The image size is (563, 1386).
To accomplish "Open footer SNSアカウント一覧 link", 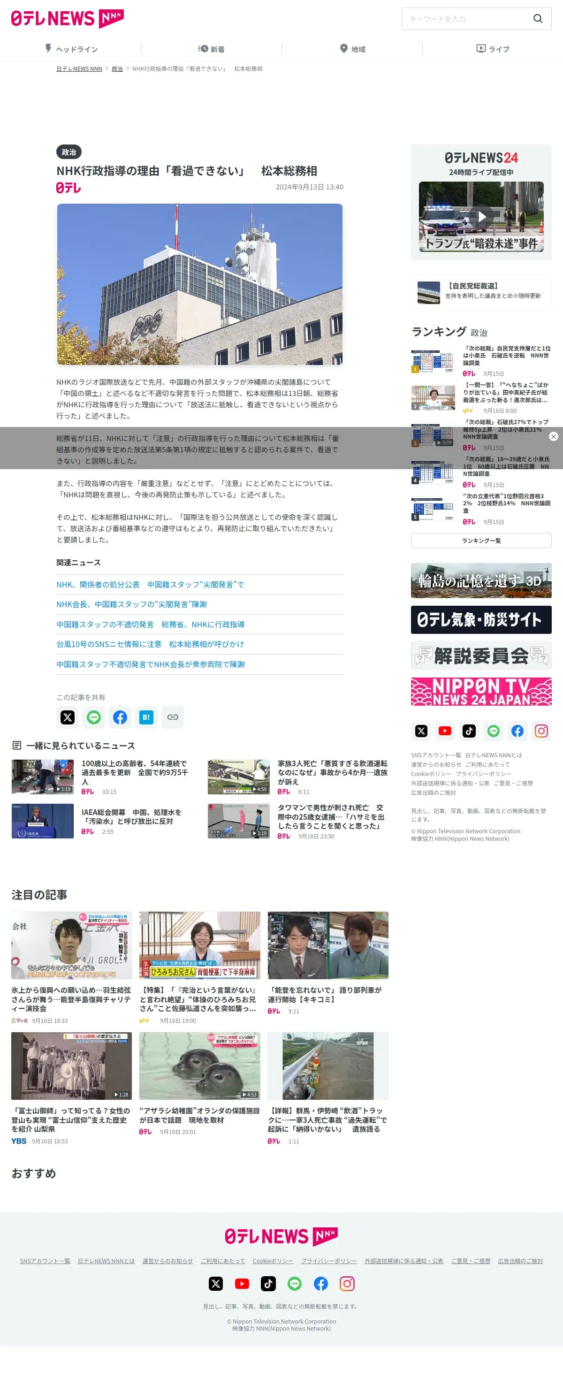I will coord(45,1261).
